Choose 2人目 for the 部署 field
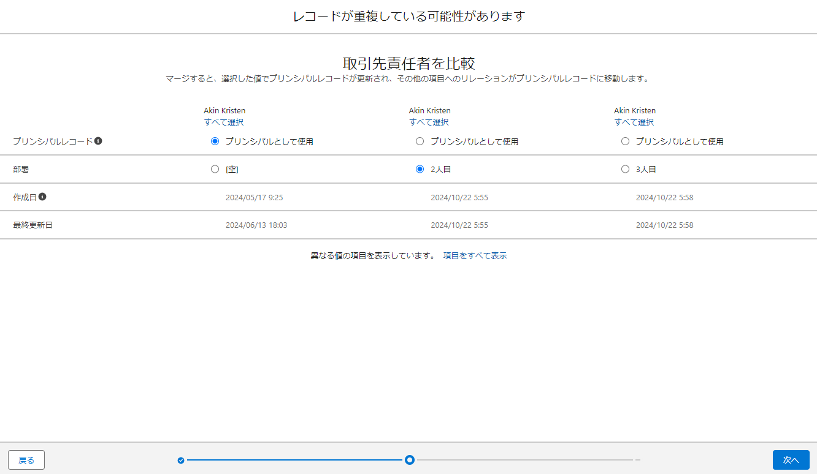Image resolution: width=817 pixels, height=474 pixels. coord(420,169)
